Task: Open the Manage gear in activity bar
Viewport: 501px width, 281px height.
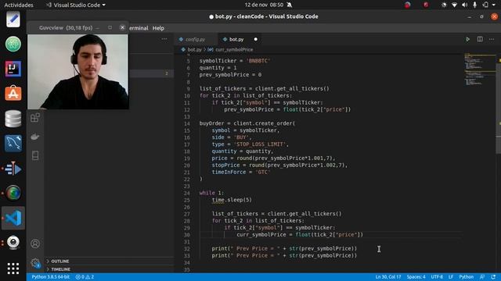Action: (x=35, y=263)
